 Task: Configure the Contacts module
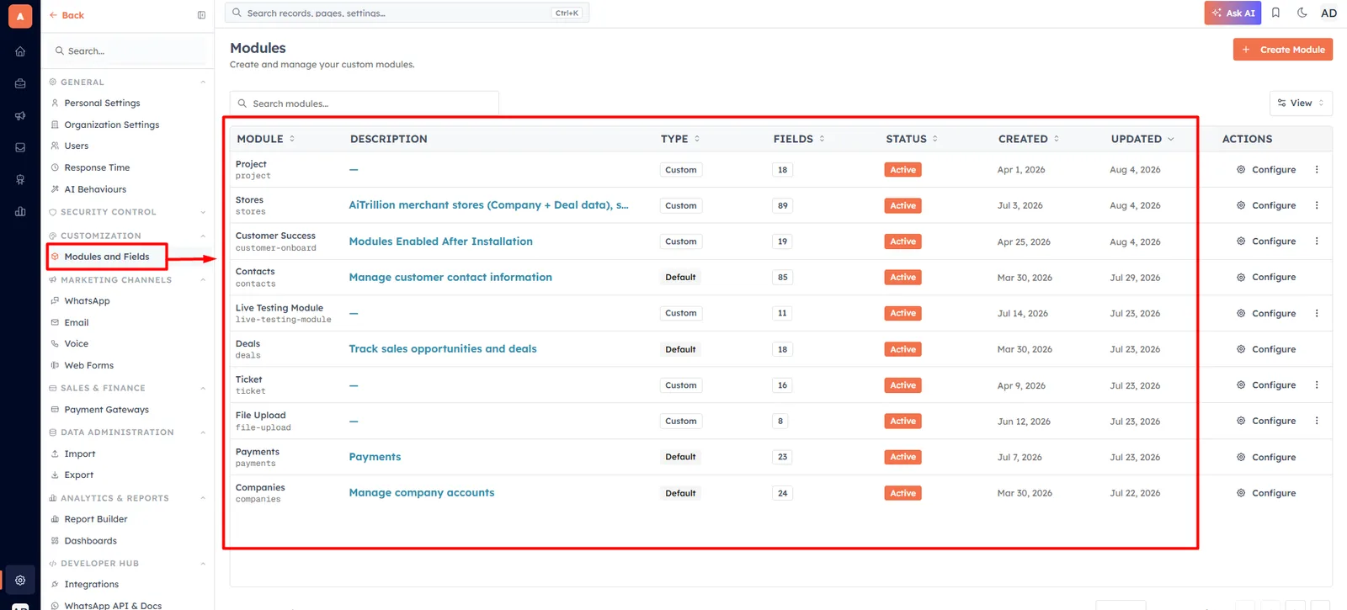point(1265,277)
